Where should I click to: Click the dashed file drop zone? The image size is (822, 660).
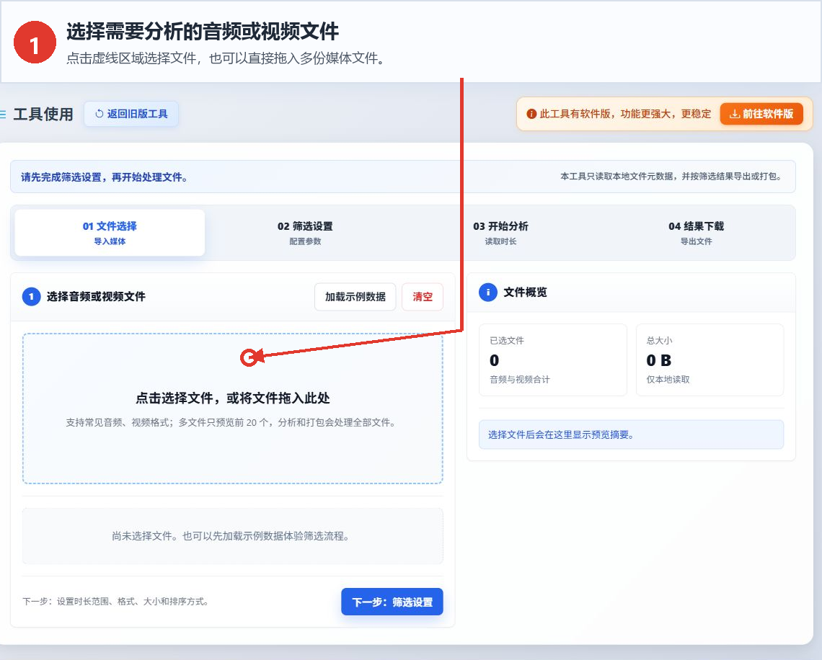coord(233,409)
